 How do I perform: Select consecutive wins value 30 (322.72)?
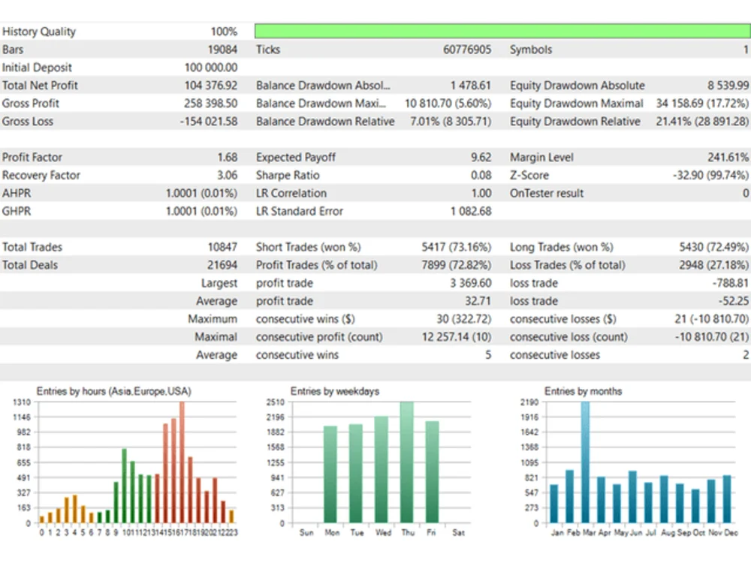[463, 319]
